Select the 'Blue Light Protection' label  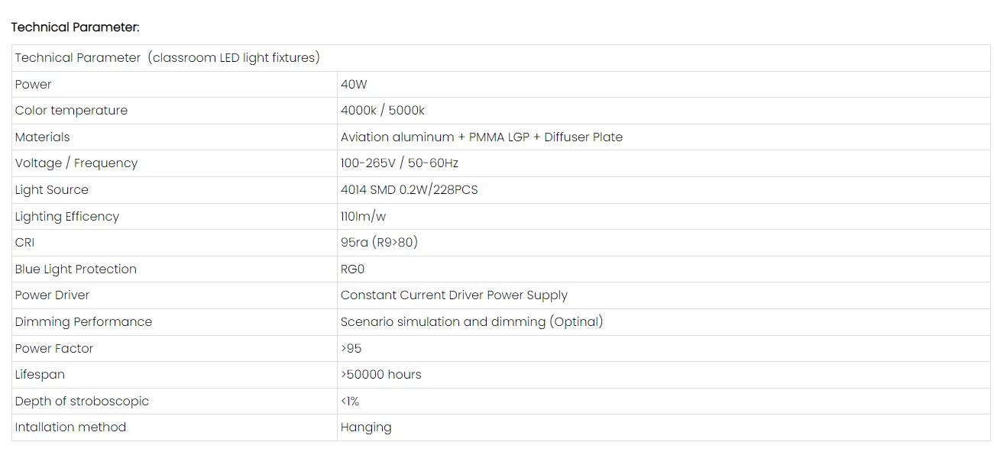point(76,269)
